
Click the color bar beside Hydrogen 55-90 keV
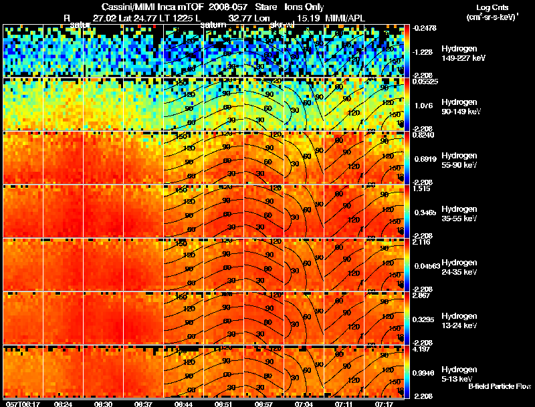(x=407, y=158)
